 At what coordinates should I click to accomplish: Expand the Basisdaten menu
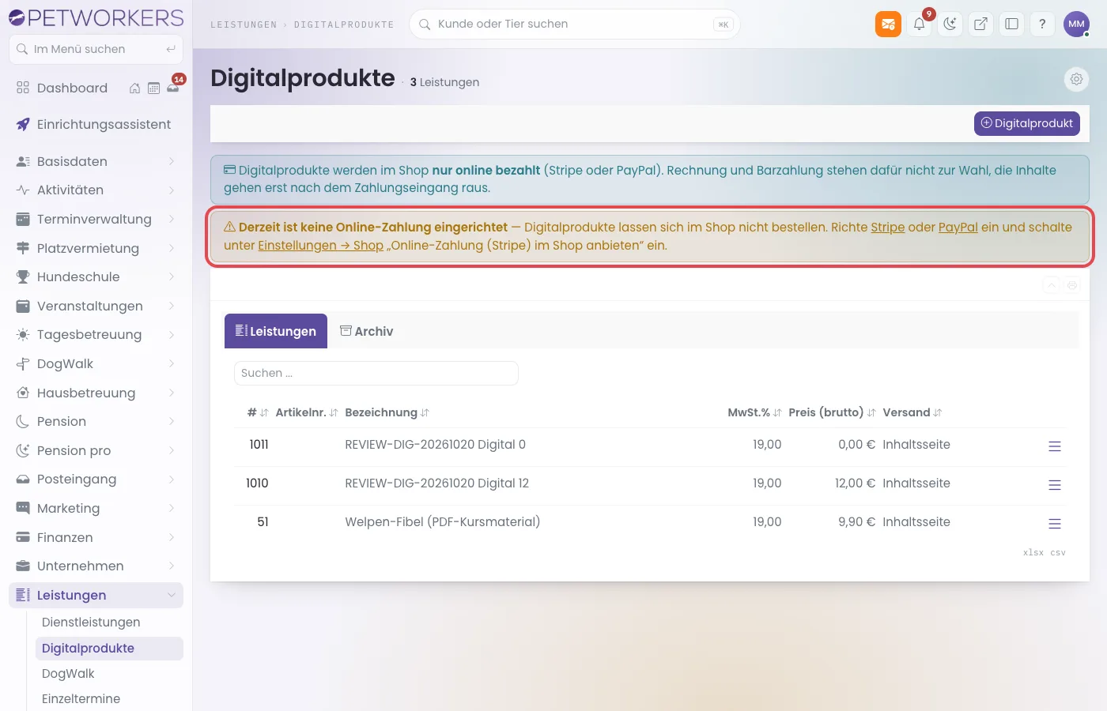click(x=96, y=161)
